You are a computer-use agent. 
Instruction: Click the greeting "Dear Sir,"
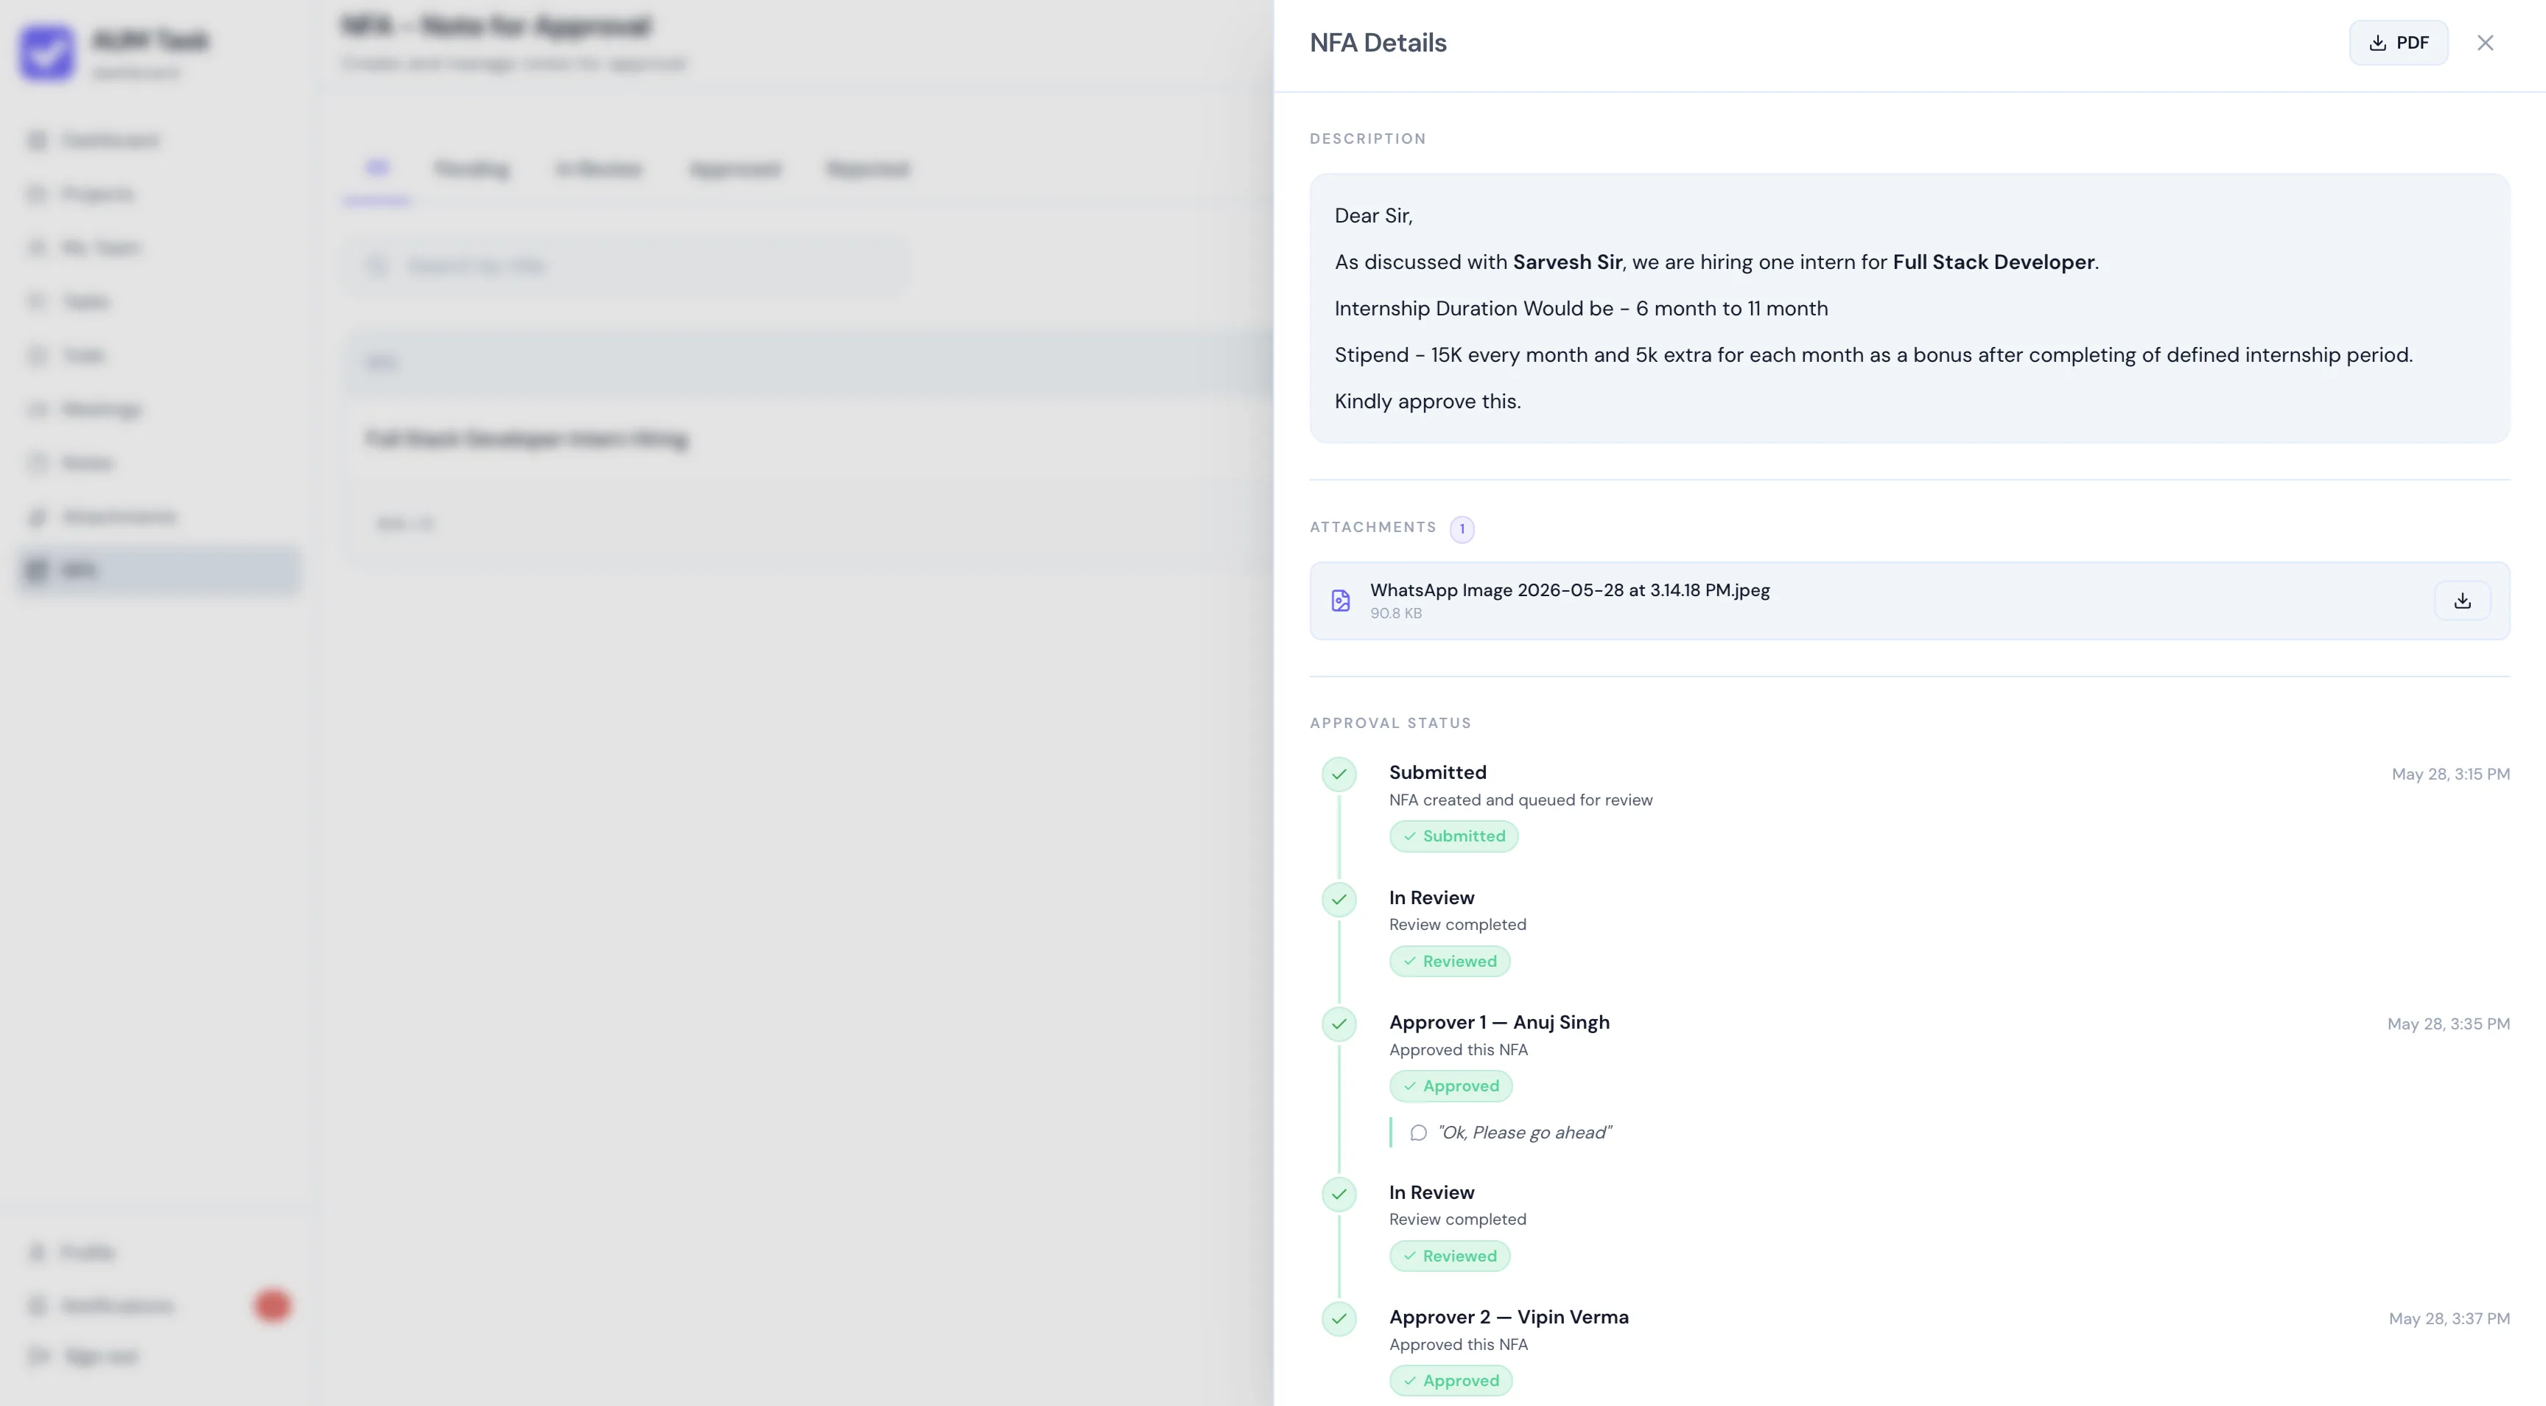coord(1373,216)
